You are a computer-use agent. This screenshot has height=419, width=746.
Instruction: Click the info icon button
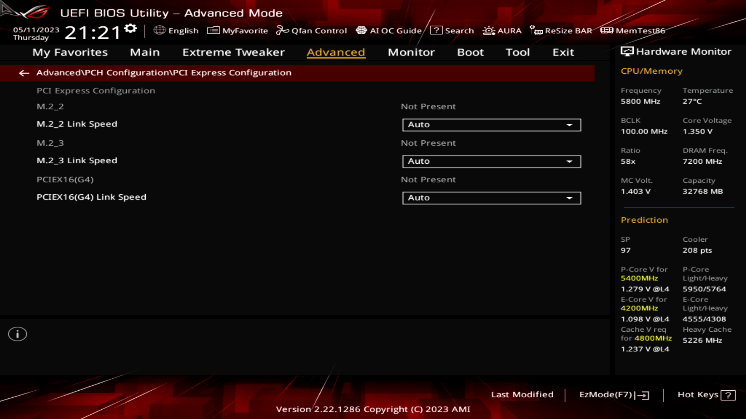pyautogui.click(x=17, y=334)
